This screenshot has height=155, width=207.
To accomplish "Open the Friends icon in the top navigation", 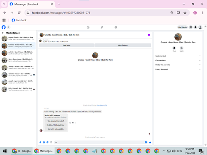I will 102,27.
